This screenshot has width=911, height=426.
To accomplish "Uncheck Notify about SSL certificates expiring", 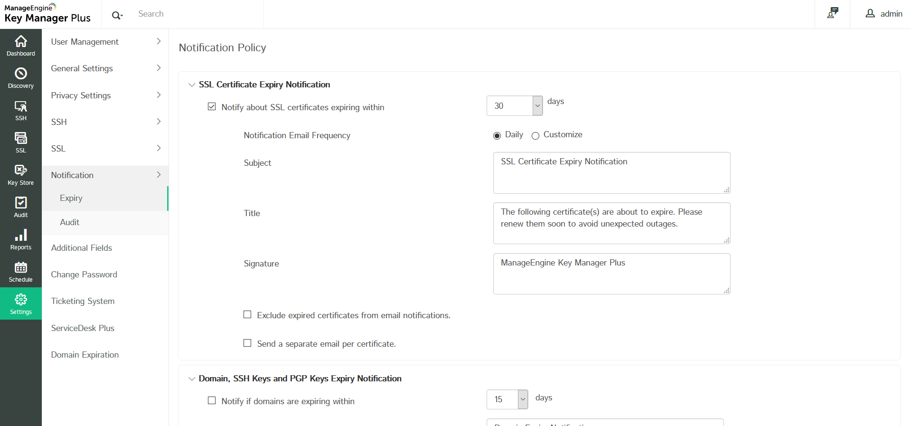I will [x=212, y=107].
